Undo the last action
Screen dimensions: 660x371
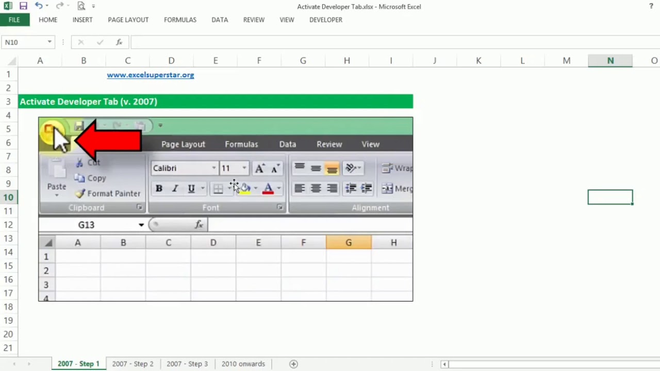39,6
